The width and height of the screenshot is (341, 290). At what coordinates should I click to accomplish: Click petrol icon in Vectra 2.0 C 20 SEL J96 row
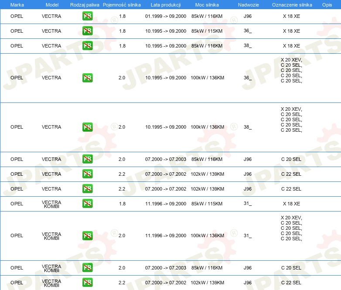[87, 159]
